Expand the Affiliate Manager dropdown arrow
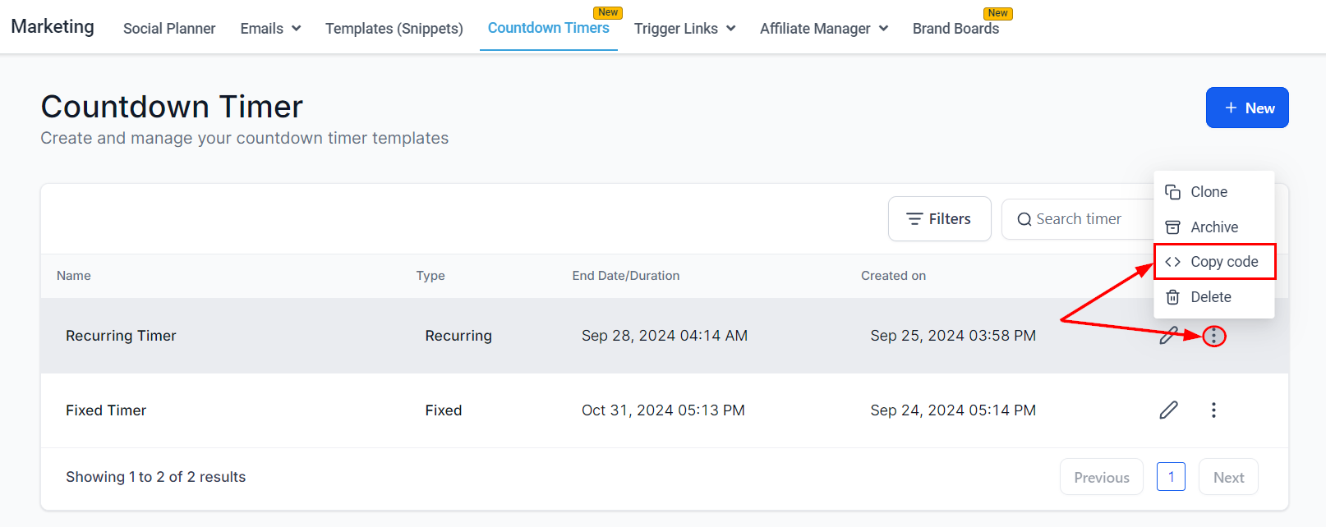The width and height of the screenshot is (1326, 527). coord(883,29)
